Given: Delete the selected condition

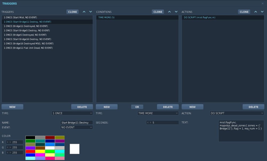Looking at the screenshot, I should coord(168,107).
